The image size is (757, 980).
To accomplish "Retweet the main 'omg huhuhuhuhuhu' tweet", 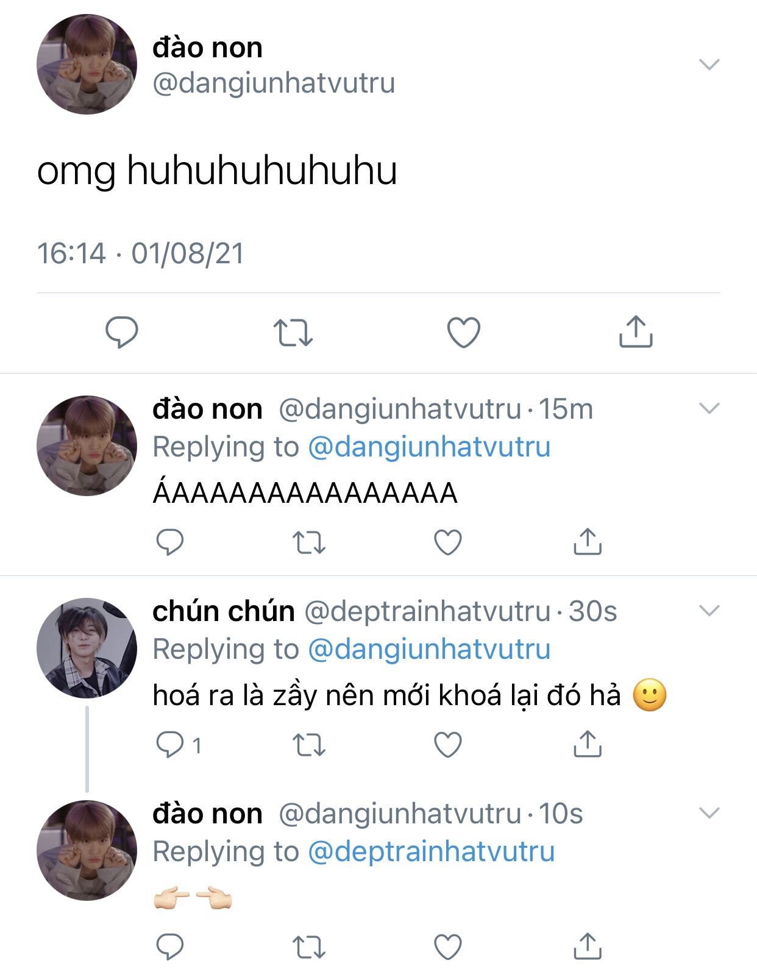I will pos(293,333).
